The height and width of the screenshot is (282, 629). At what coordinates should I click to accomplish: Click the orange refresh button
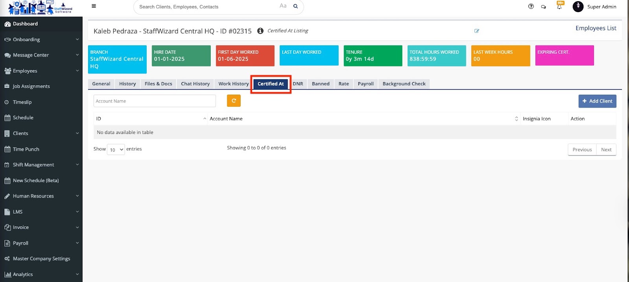(234, 101)
